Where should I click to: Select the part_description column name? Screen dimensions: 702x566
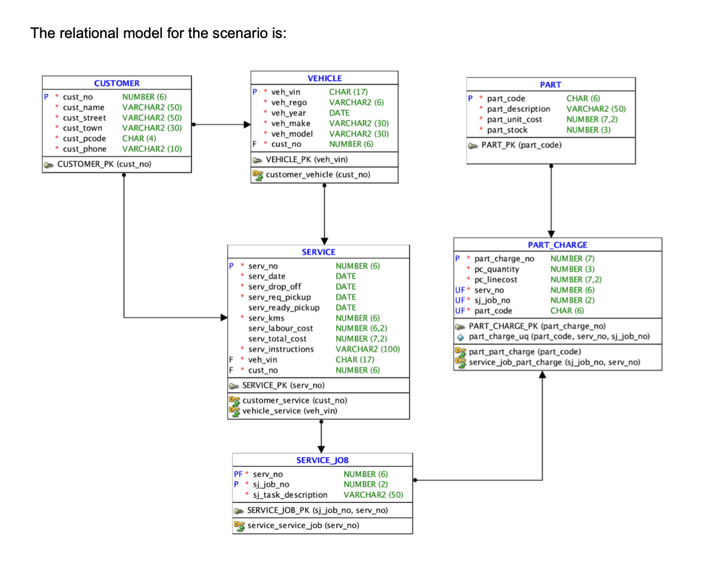pos(518,109)
